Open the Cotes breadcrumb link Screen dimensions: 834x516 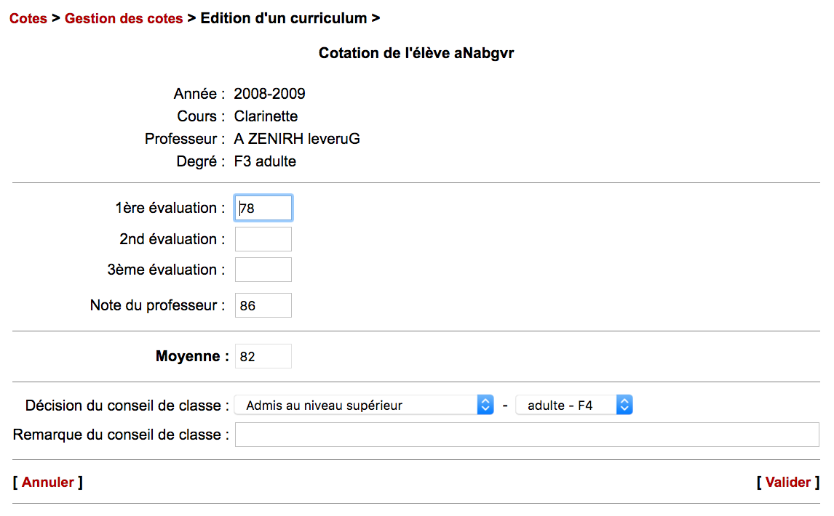pyautogui.click(x=28, y=18)
